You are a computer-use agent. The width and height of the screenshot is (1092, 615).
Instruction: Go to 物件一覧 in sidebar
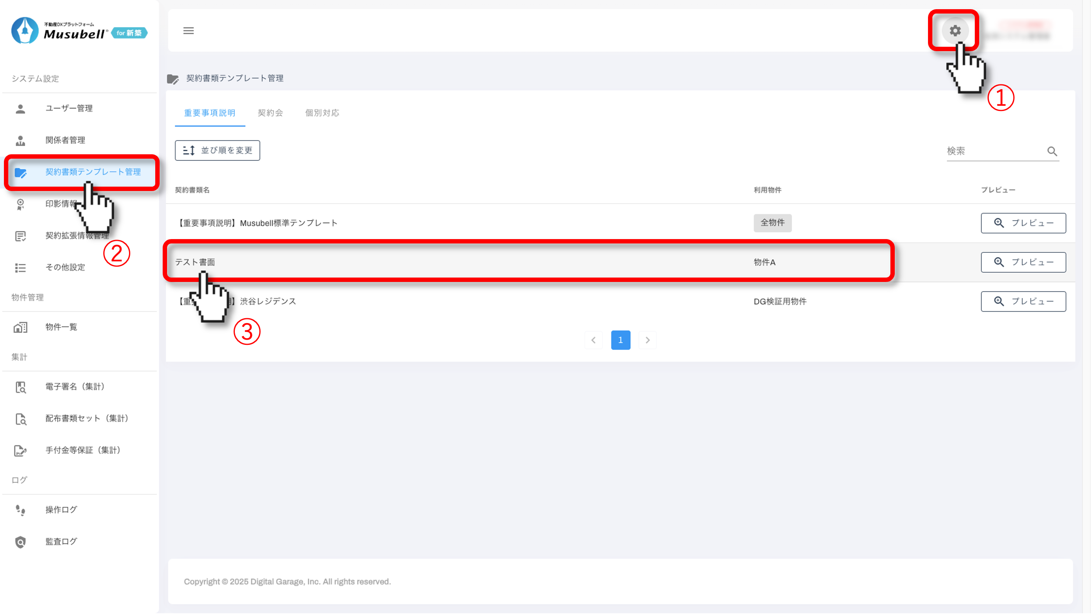point(61,327)
